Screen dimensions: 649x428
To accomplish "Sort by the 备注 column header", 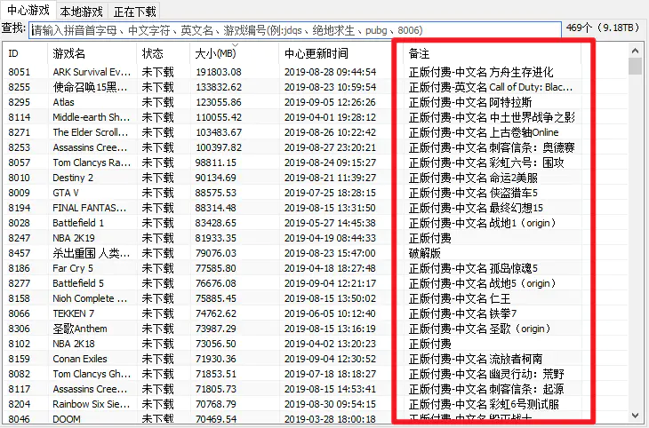I will (492, 53).
